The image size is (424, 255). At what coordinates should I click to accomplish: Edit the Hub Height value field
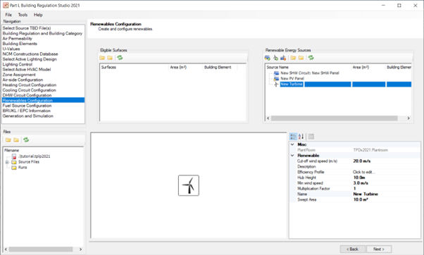click(x=386, y=178)
